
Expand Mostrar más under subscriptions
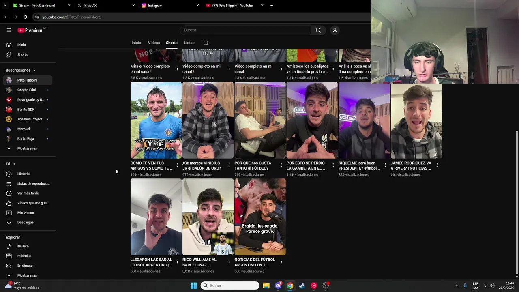click(28, 148)
